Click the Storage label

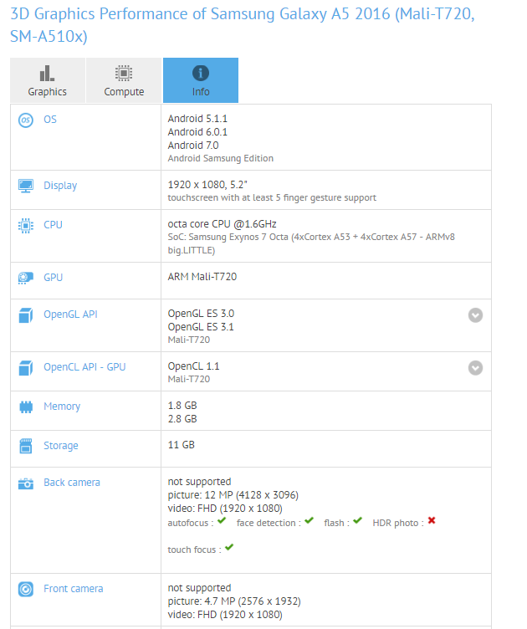pyautogui.click(x=61, y=446)
